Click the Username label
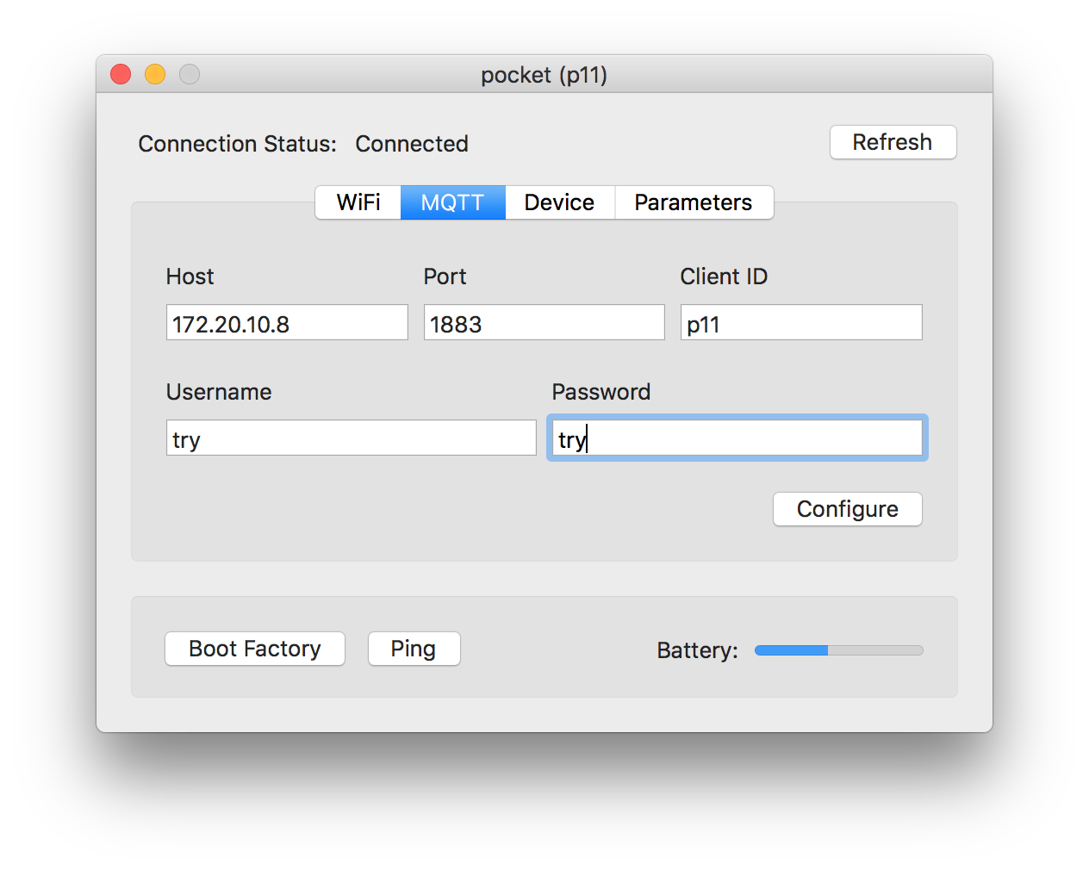Screen dimensions: 1089x870 tap(219, 392)
